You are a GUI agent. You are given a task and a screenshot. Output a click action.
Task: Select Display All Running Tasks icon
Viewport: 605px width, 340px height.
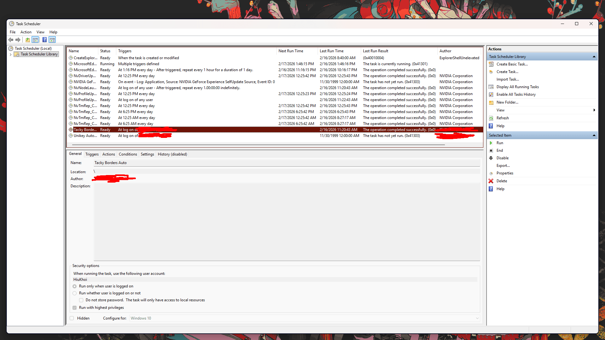tap(492, 87)
